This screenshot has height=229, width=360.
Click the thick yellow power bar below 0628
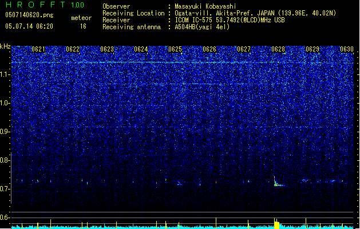(276, 224)
